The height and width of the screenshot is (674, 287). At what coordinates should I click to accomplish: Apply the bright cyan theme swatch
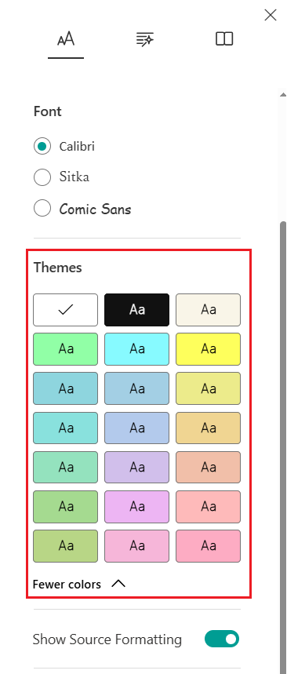click(136, 349)
